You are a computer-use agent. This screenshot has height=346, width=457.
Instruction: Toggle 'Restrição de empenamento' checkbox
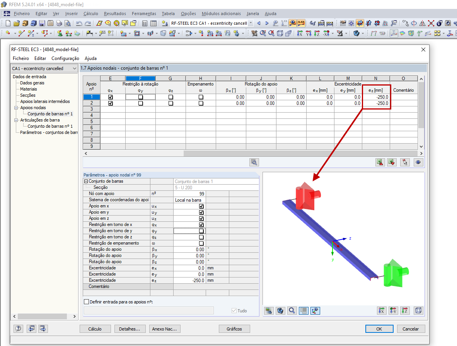[201, 243]
